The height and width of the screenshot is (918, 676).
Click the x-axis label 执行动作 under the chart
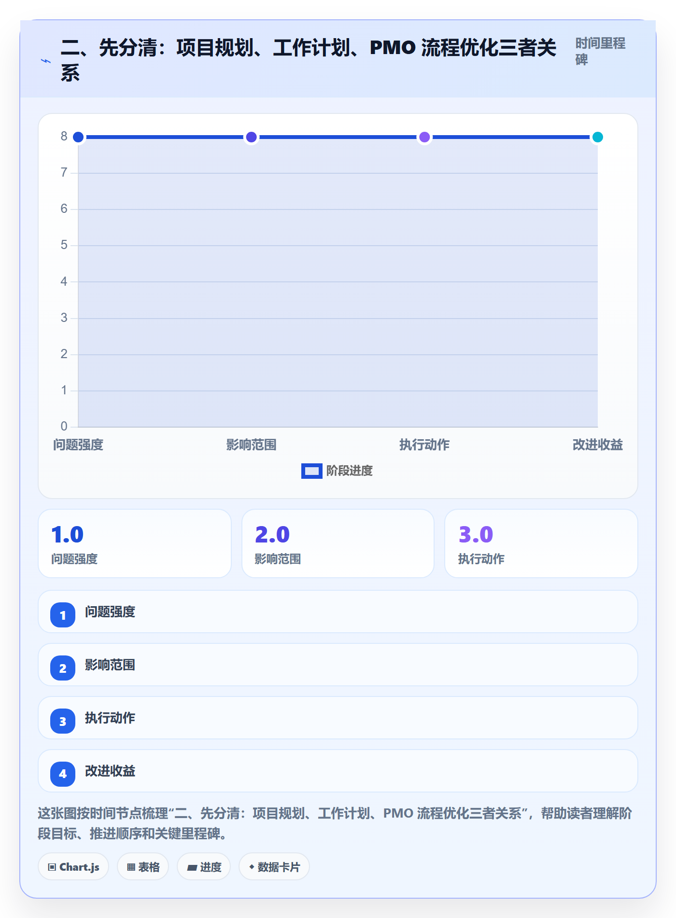pyautogui.click(x=424, y=445)
